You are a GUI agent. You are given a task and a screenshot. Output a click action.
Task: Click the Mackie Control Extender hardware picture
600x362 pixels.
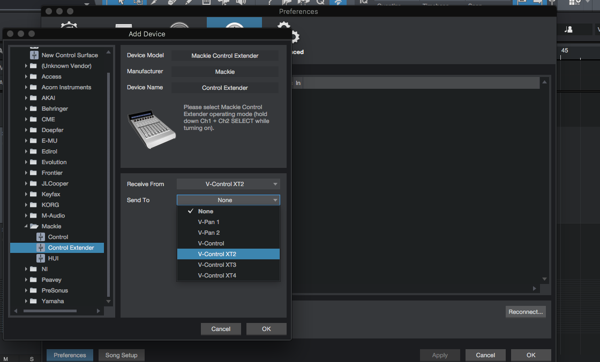[152, 129]
